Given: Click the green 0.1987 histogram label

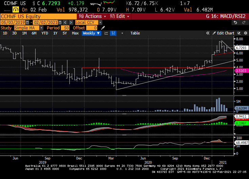Looking at the screenshot, I should (x=241, y=123).
